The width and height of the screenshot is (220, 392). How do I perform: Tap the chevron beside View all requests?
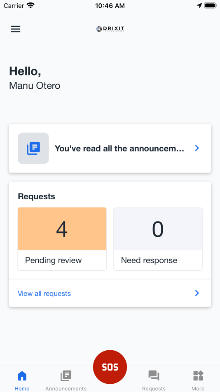[x=197, y=293]
